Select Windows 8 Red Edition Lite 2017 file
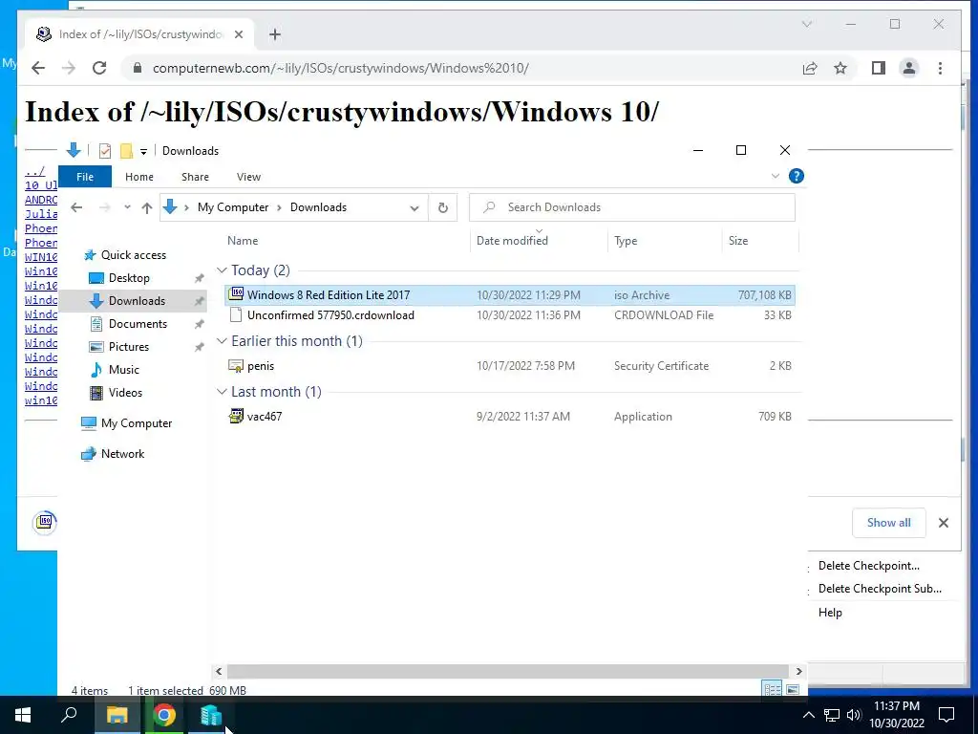The image size is (978, 734). [x=510, y=295]
